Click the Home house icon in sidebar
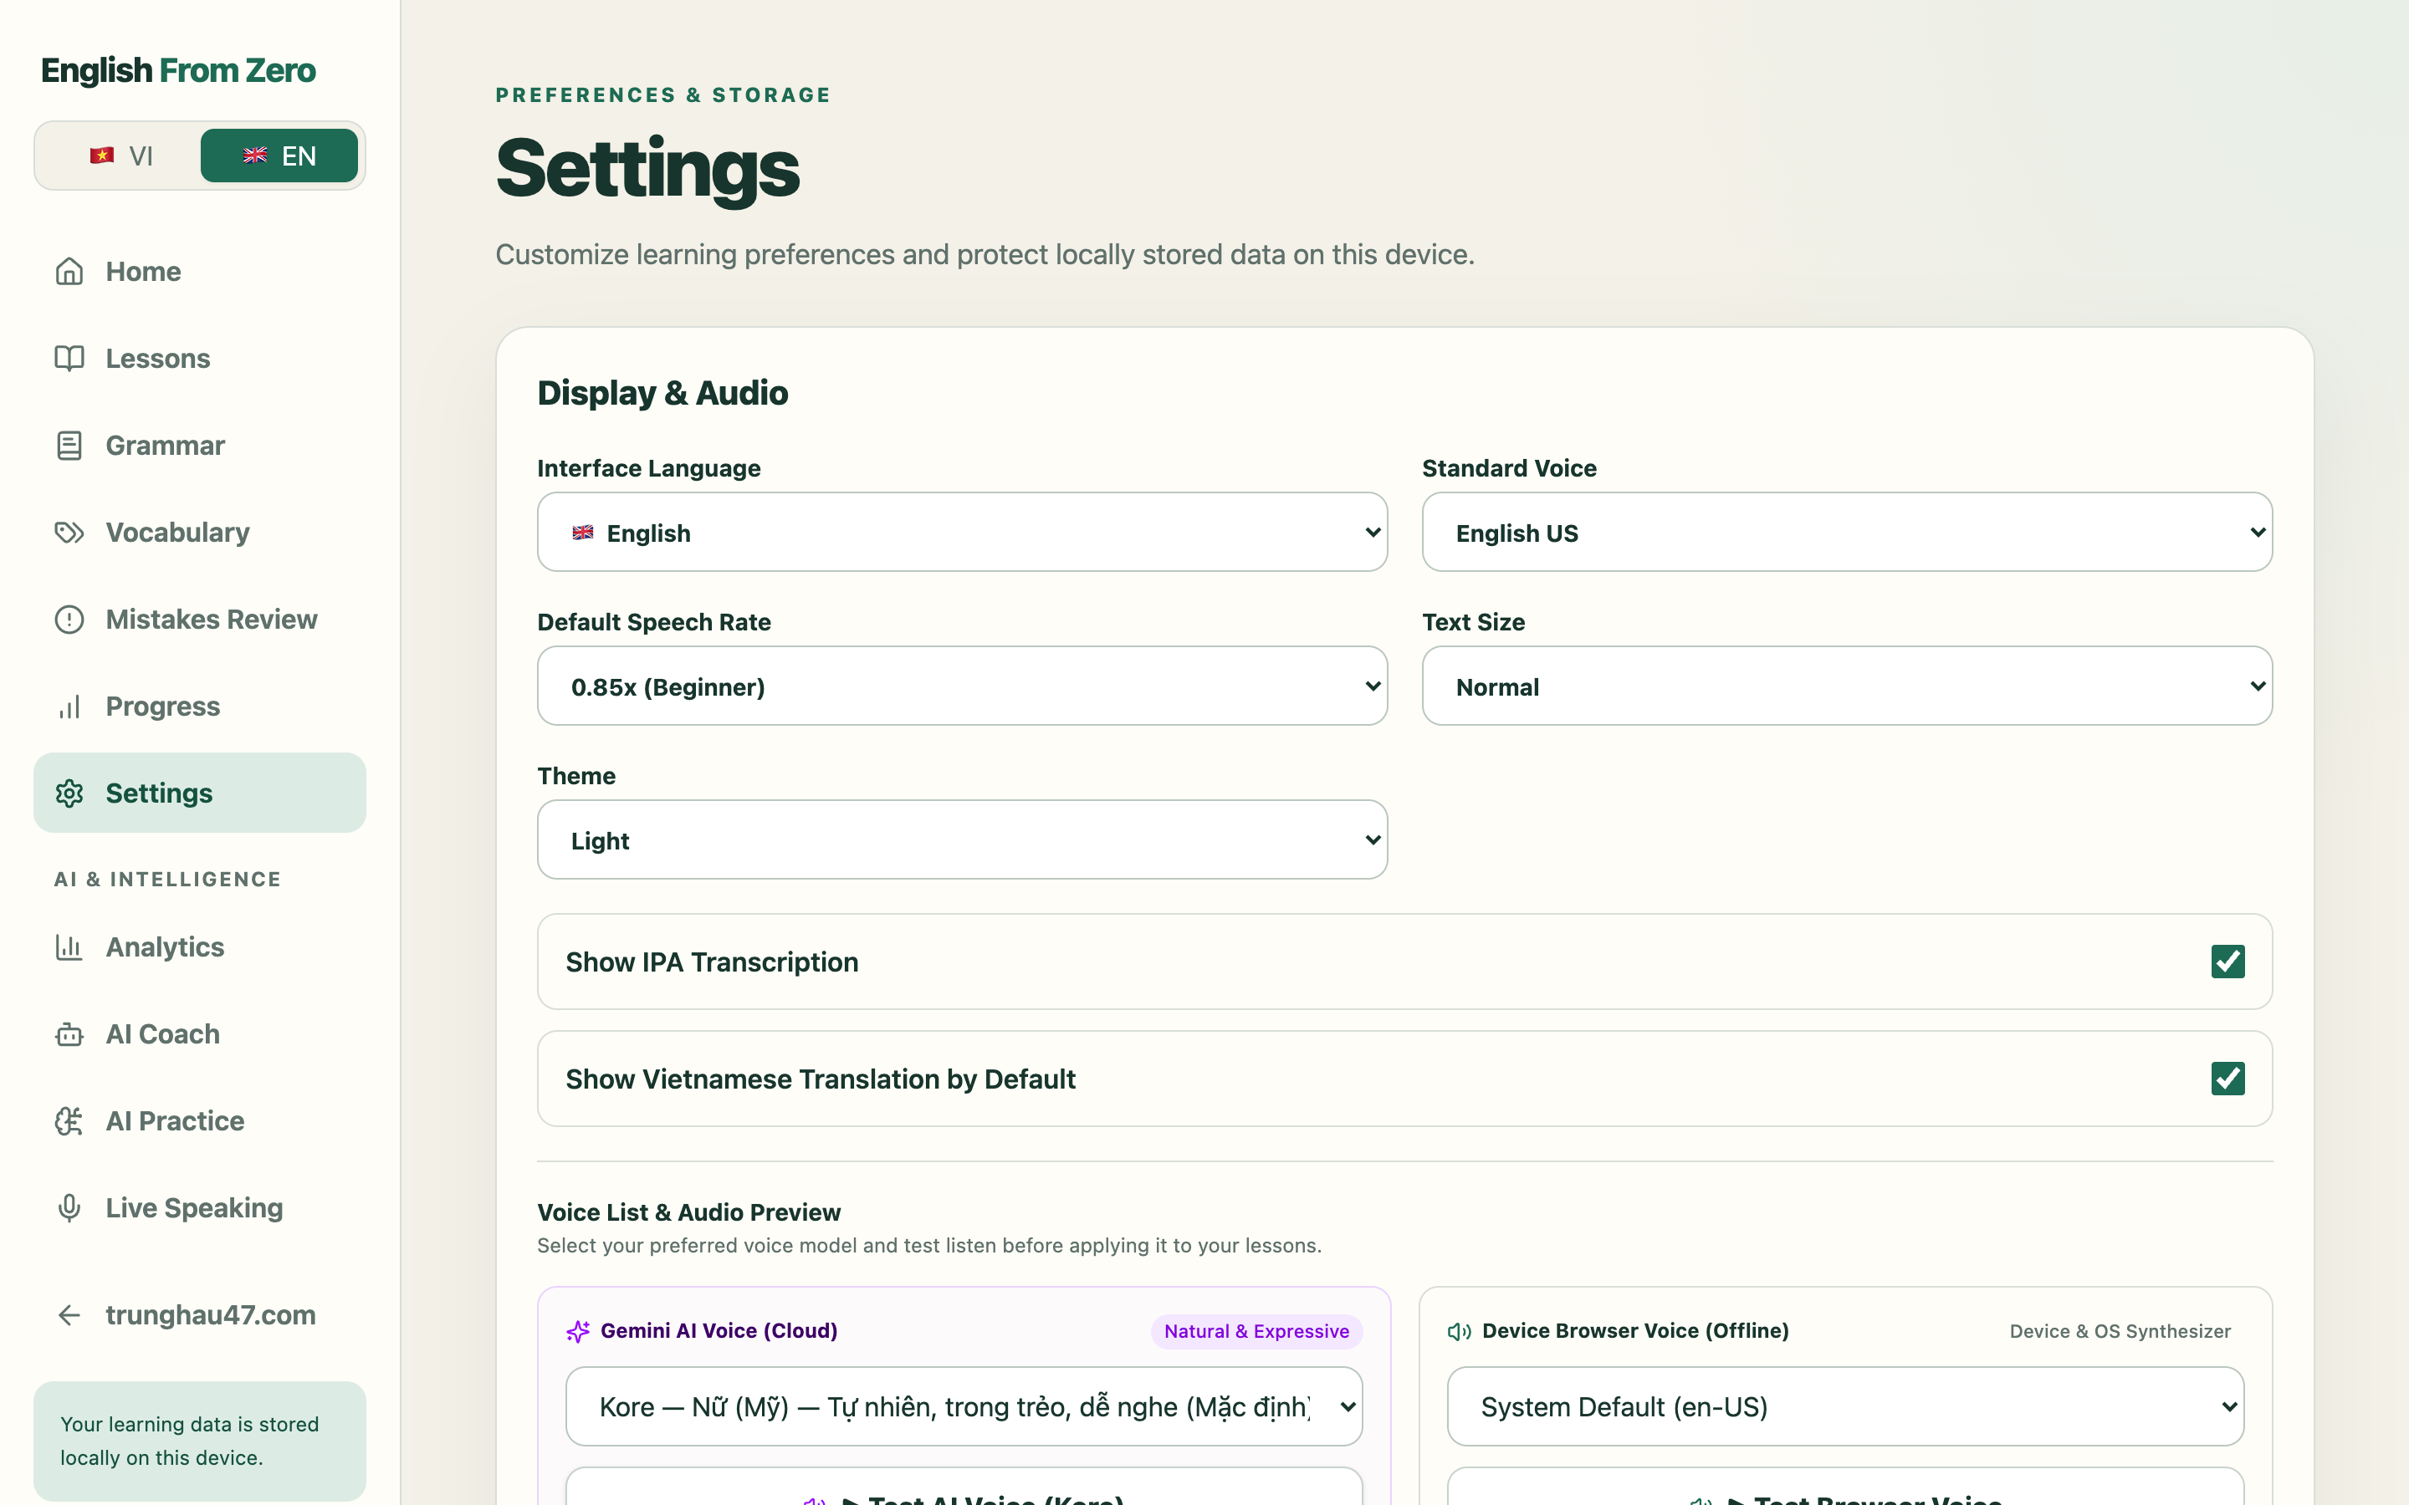This screenshot has width=2409, height=1505. click(x=69, y=271)
